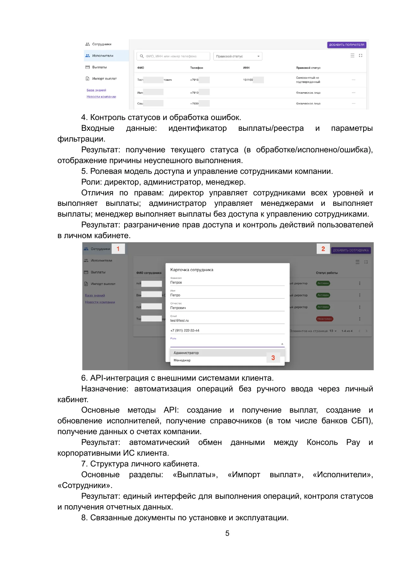
Task: Toggle the fullscreen icon above the employees table
Action: click(x=366, y=262)
